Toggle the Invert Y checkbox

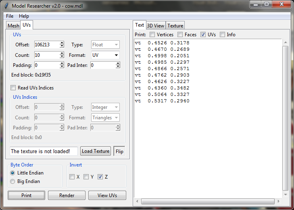click(x=86, y=177)
